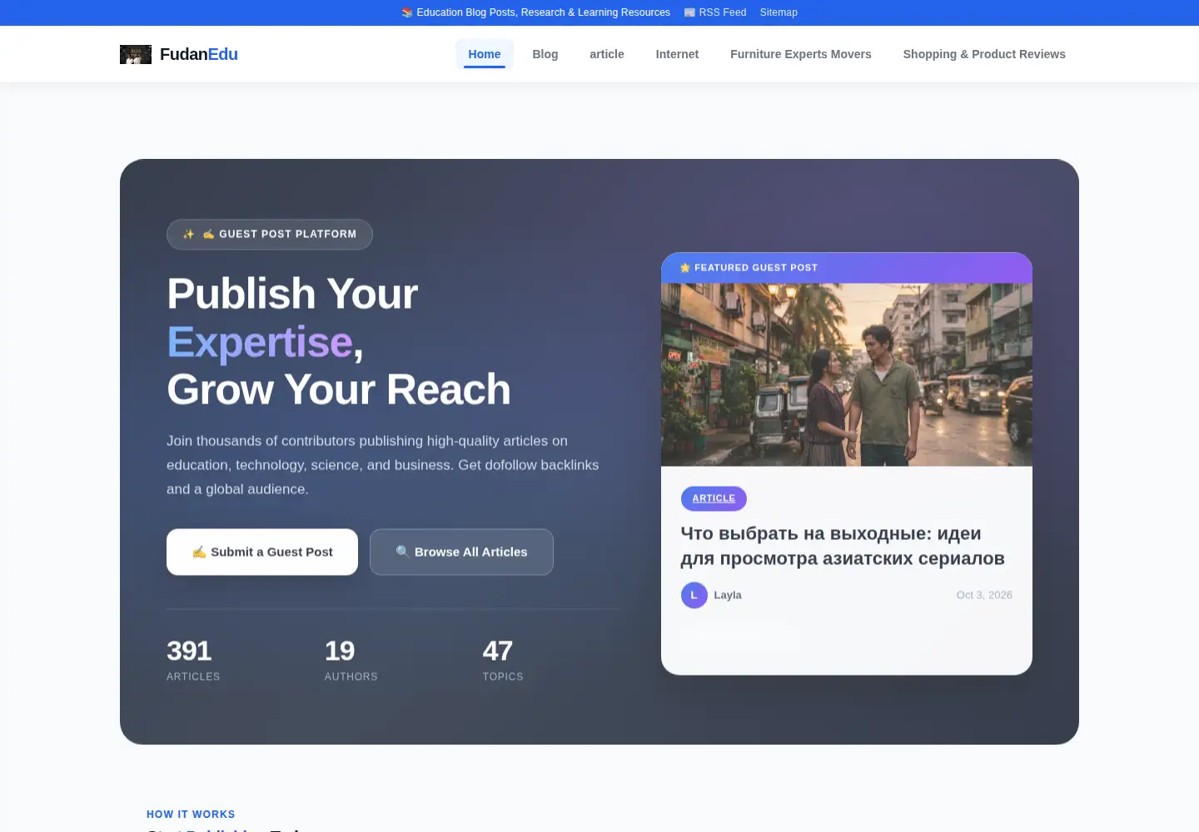Open the Russian featured article title

(843, 546)
